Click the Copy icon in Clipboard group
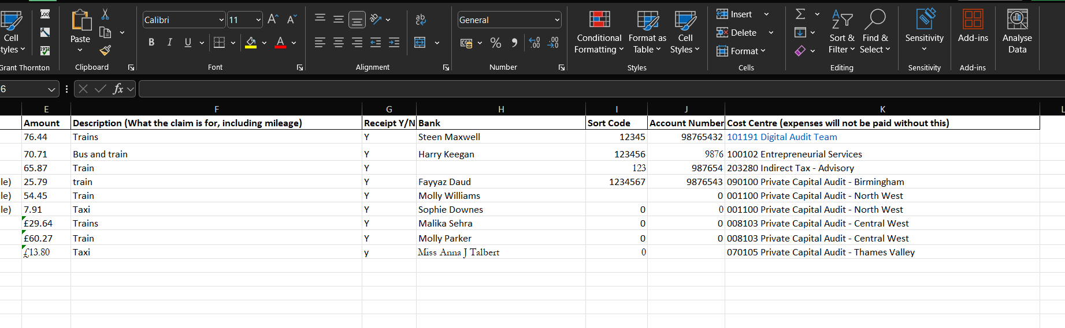Viewport: 1065px width, 328px height. (x=105, y=32)
